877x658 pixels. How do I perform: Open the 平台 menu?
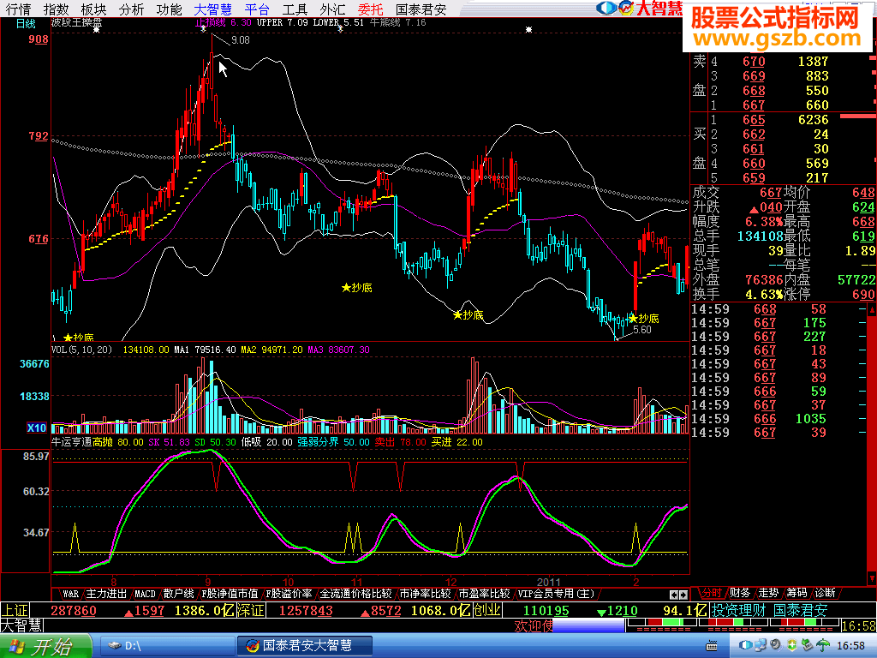[x=257, y=9]
